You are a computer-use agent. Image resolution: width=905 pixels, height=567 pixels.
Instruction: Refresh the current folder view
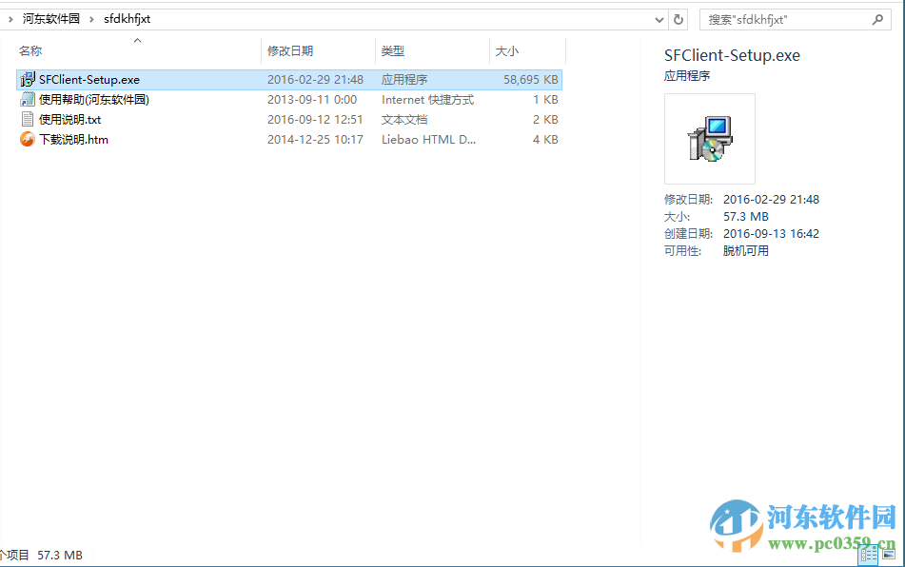pos(679,20)
